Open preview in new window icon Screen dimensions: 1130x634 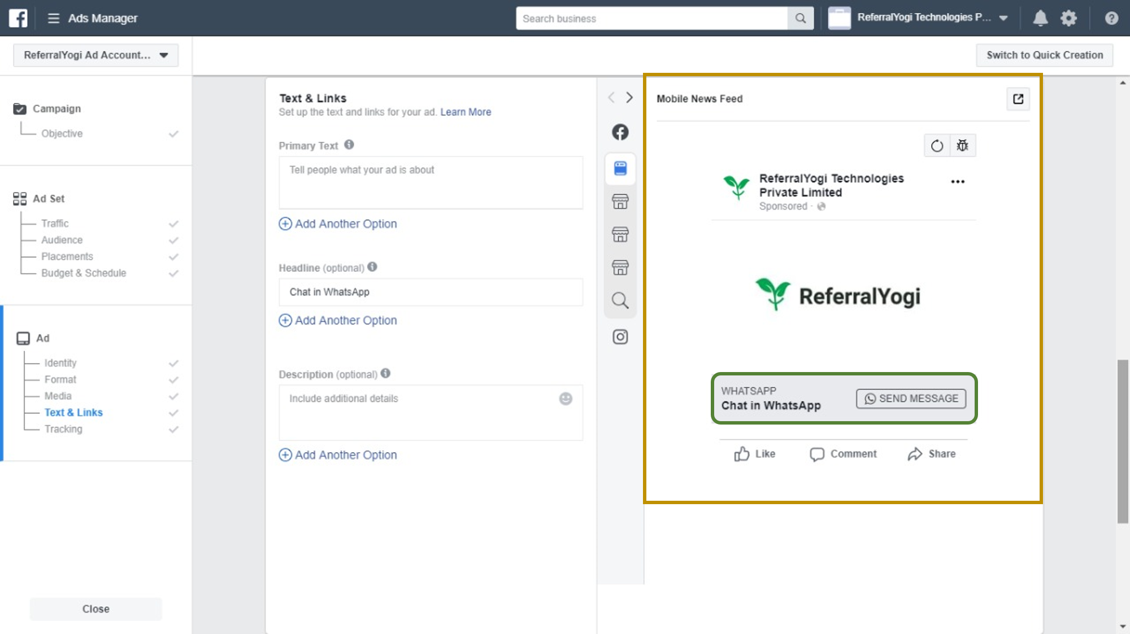tap(1018, 99)
